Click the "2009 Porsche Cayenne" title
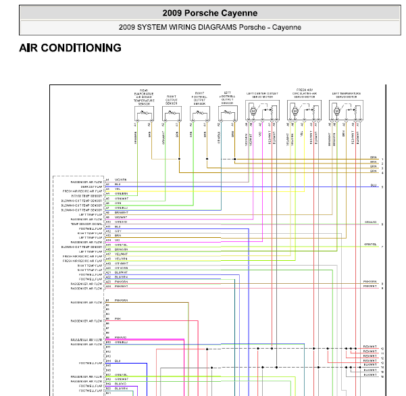The width and height of the screenshot is (406, 396). pos(210,13)
